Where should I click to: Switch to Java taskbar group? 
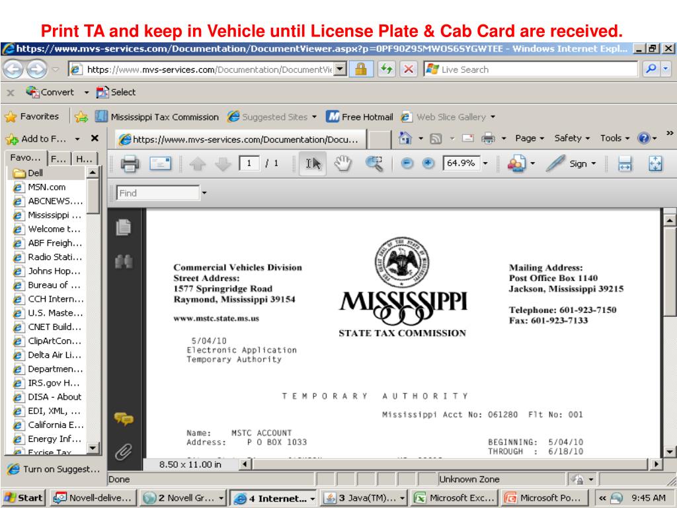[x=364, y=497]
